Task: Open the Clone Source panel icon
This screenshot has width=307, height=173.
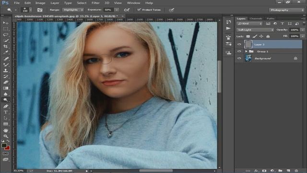Action: pyautogui.click(x=228, y=52)
